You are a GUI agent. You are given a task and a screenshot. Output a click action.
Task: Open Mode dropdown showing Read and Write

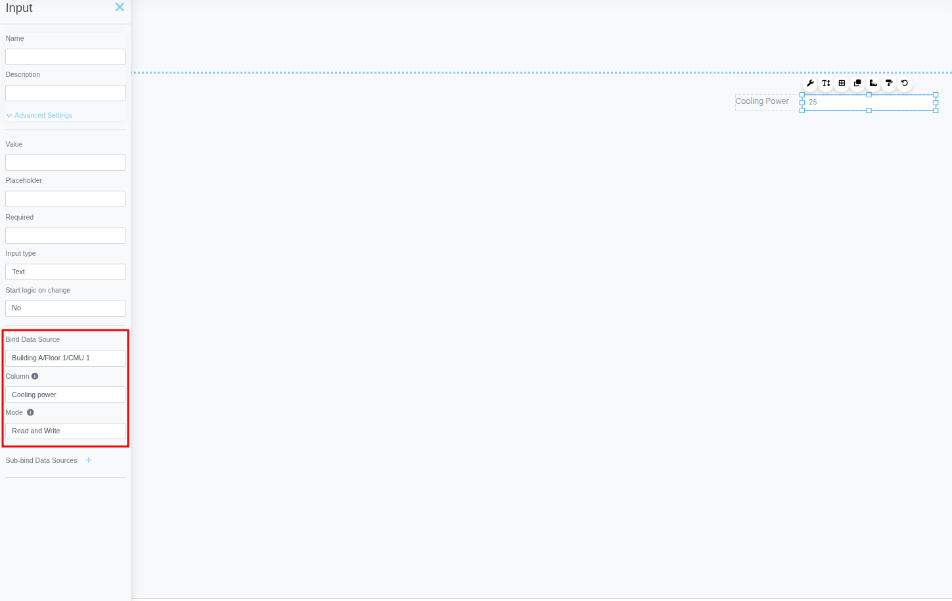(x=65, y=431)
